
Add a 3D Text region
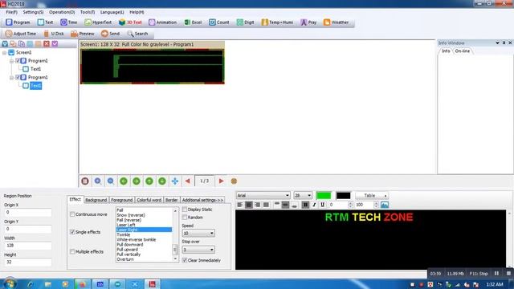click(x=130, y=22)
